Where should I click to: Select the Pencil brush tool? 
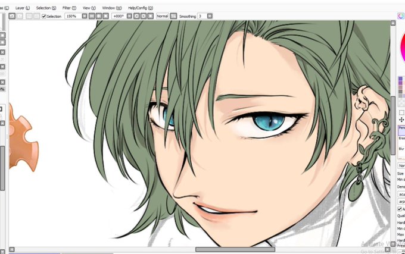point(401,130)
